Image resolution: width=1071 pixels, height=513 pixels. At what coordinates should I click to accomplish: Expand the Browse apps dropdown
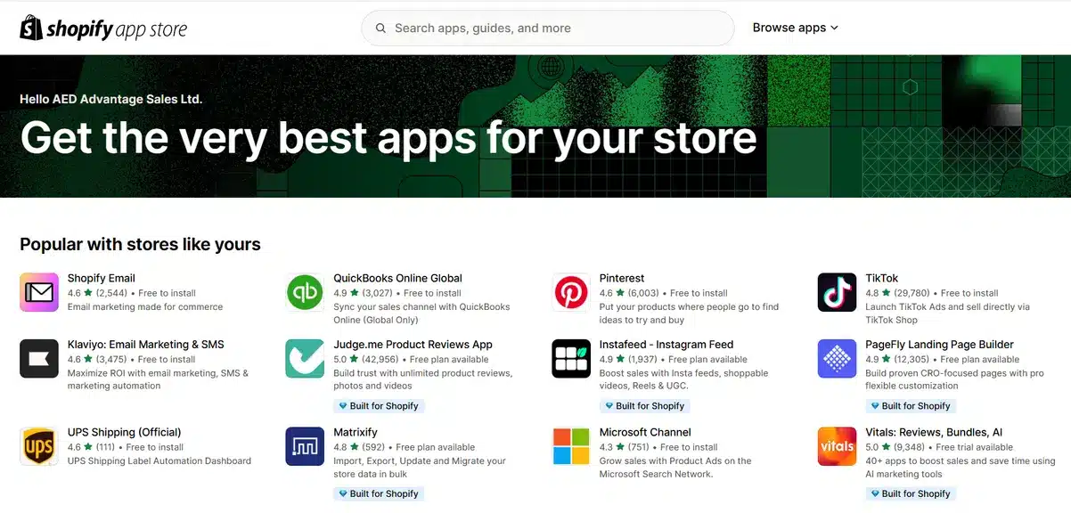click(x=796, y=28)
